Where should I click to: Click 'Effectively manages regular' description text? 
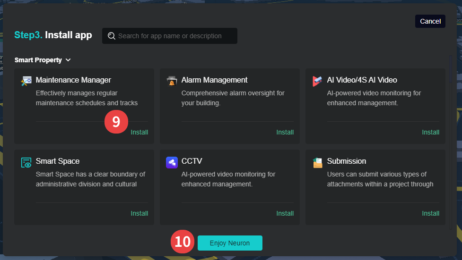(x=87, y=98)
